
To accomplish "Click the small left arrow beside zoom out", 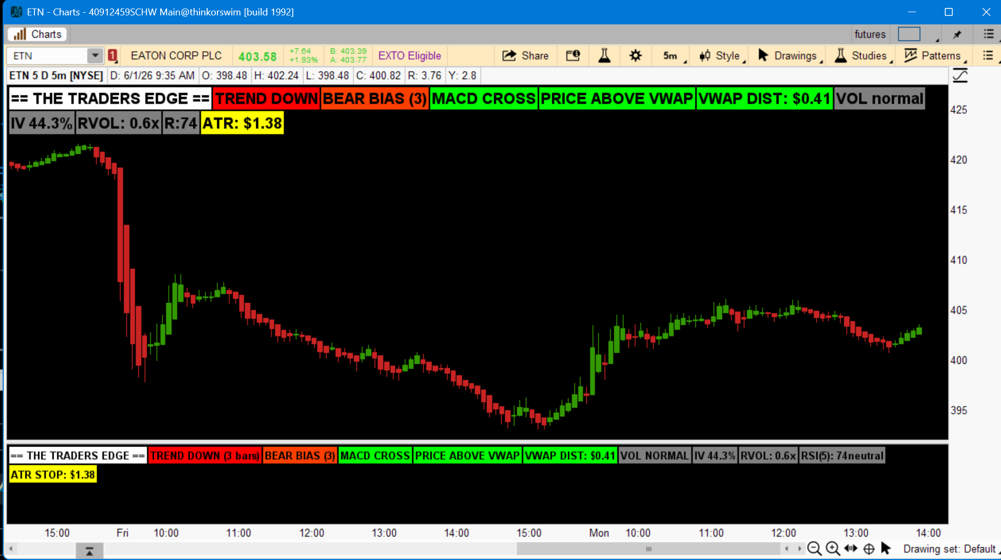I will point(787,549).
